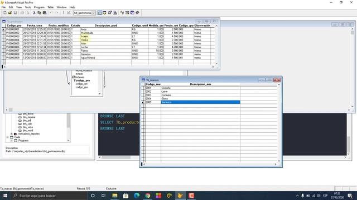Open the Edit menu
This screenshot has height=200, width=357.
tap(11, 7)
